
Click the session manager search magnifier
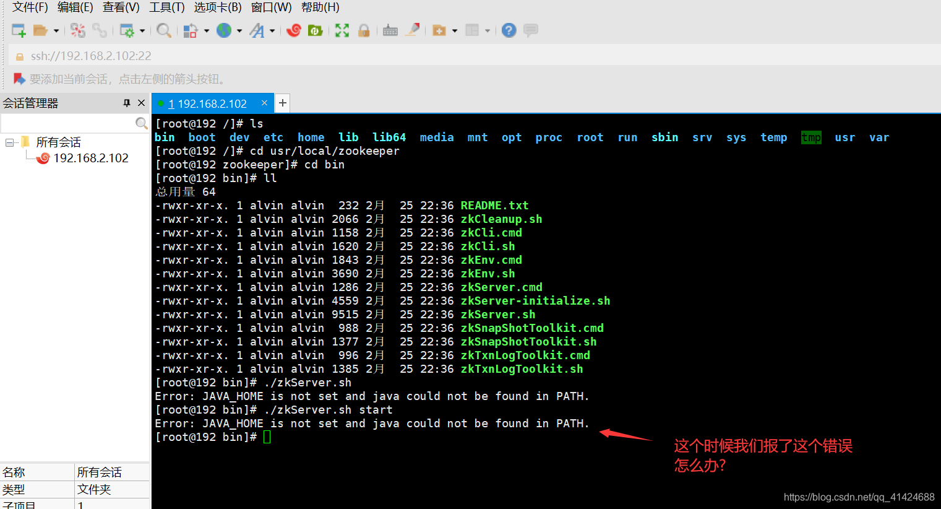tap(142, 123)
